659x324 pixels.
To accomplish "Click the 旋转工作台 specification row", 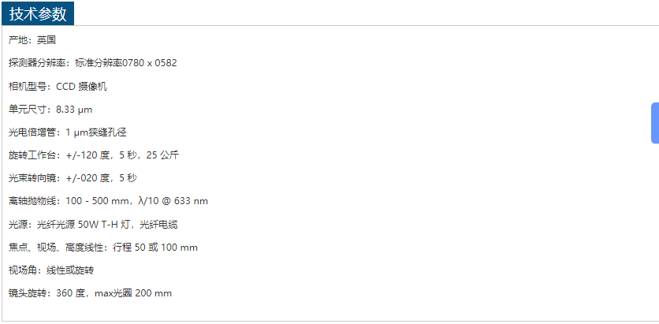I will click(94, 155).
